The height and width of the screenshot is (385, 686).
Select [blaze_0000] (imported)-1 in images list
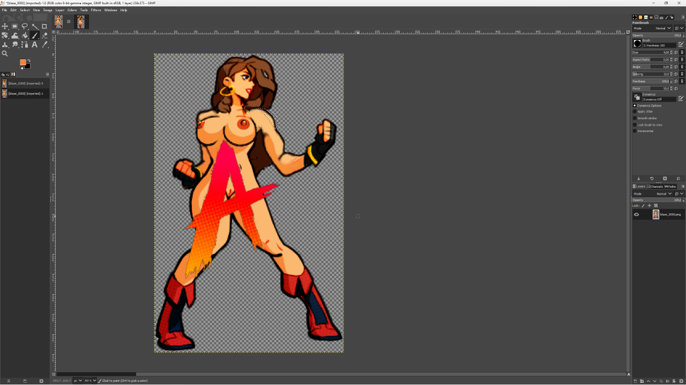(x=25, y=94)
